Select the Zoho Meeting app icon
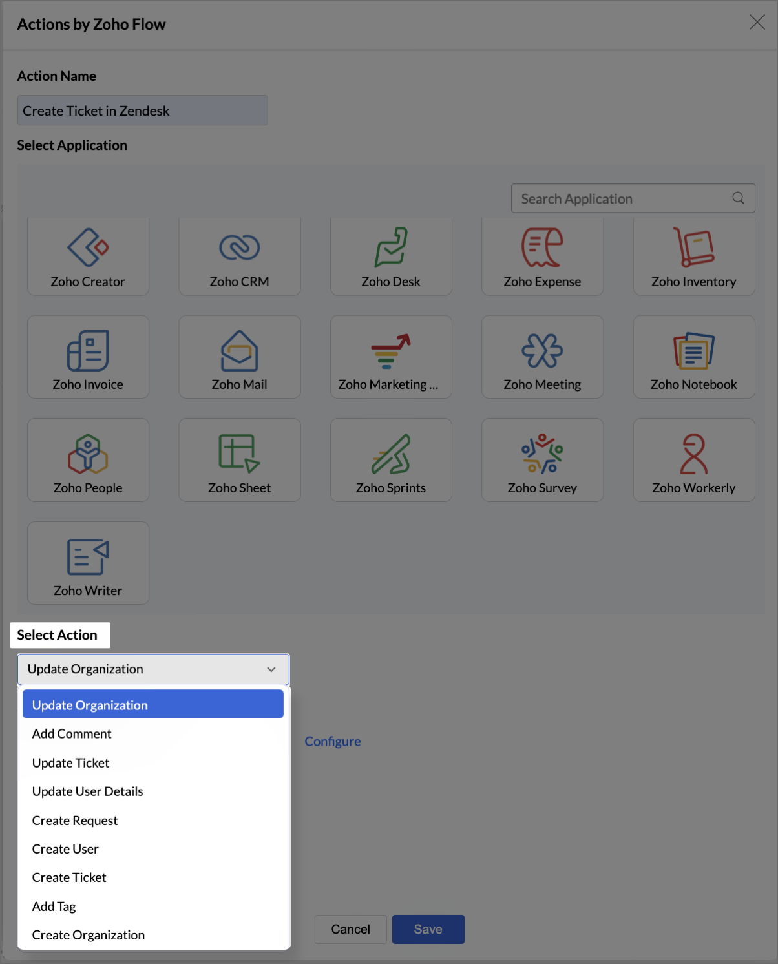This screenshot has height=964, width=778. coord(542,350)
